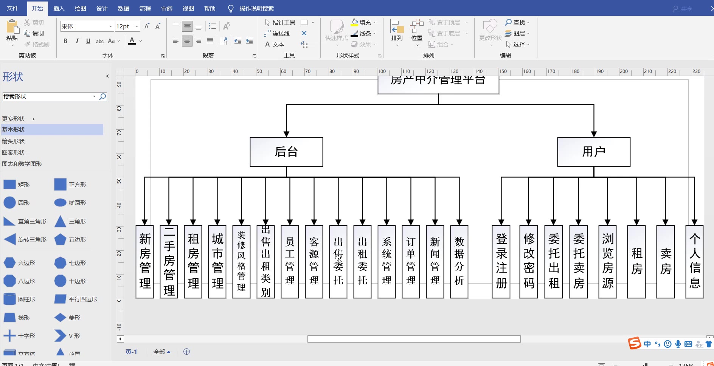Click left text alignment icon

click(176, 41)
